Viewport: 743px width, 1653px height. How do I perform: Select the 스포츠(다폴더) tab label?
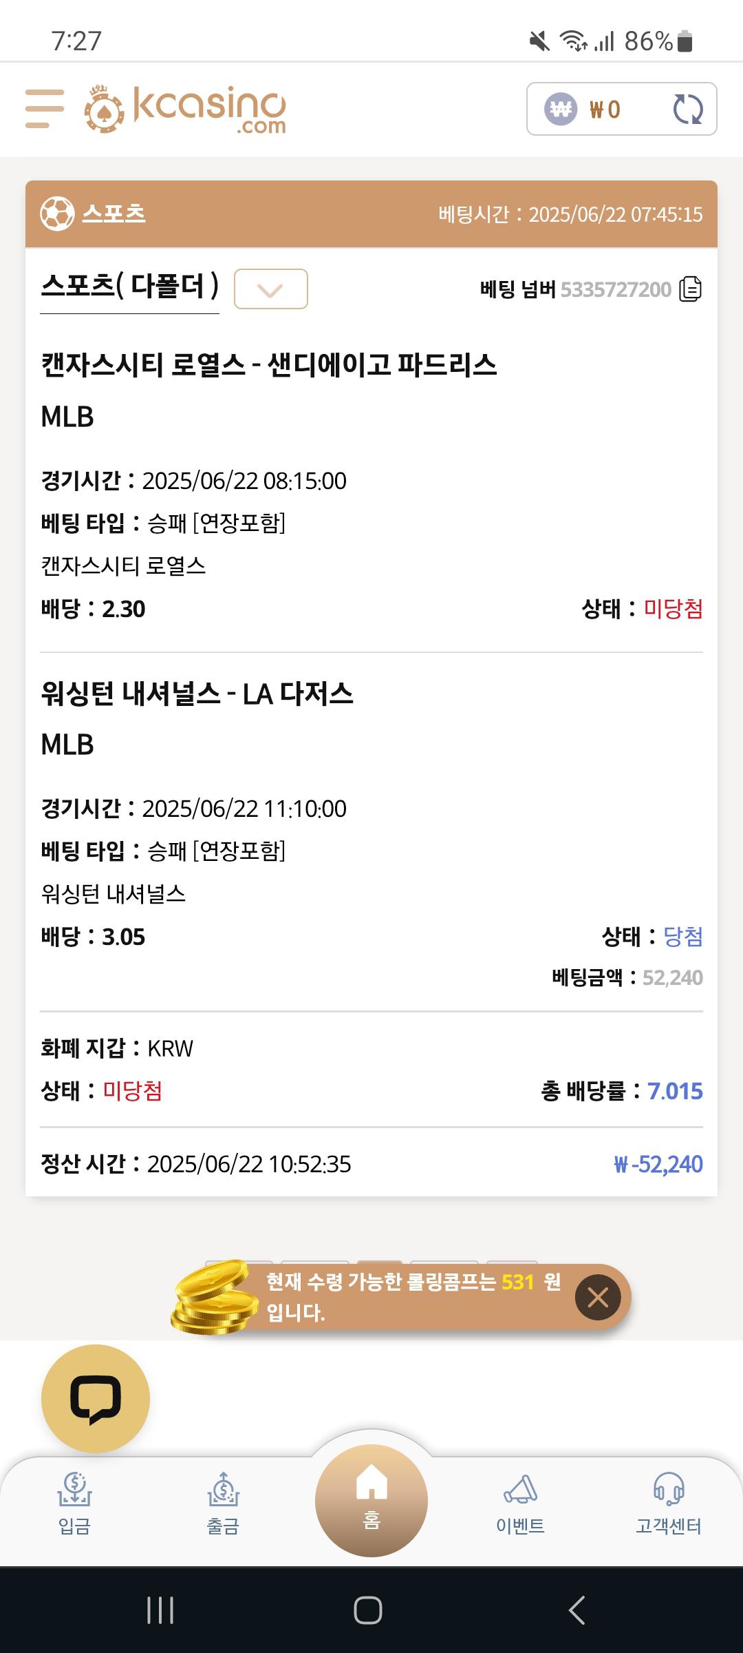pos(130,285)
